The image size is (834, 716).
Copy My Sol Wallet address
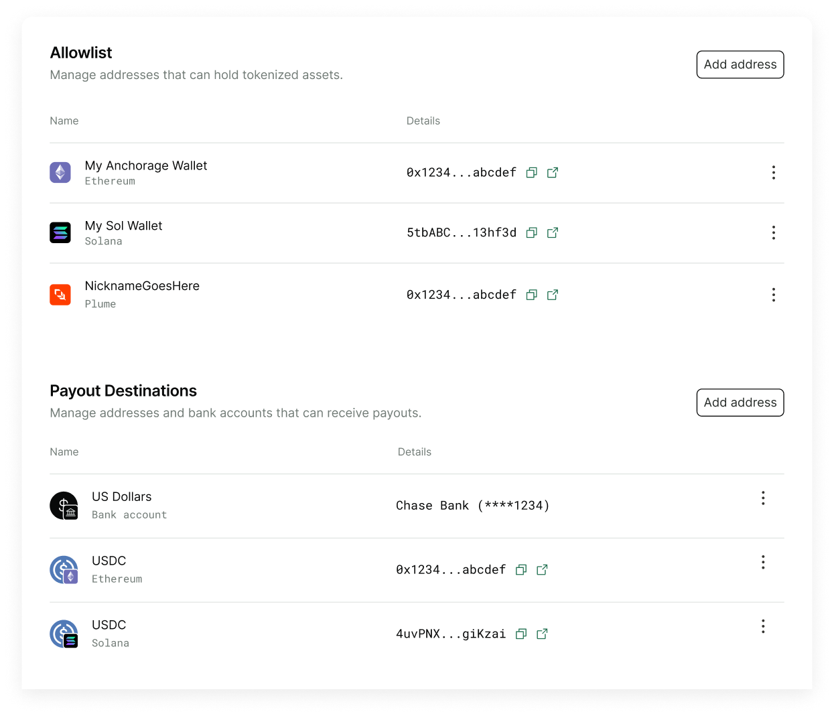coord(531,233)
